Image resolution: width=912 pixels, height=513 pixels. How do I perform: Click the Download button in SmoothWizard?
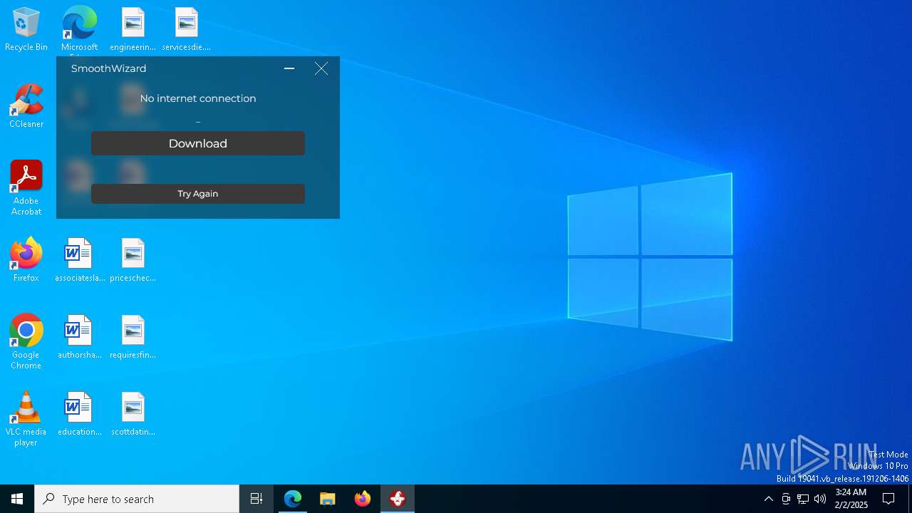click(x=198, y=143)
